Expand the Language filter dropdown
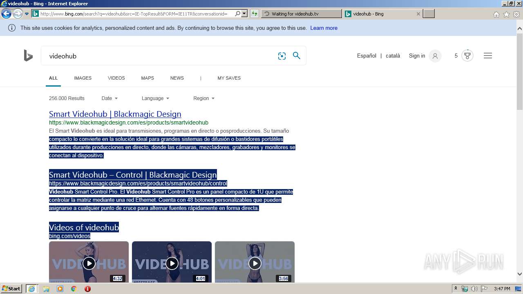The height and width of the screenshot is (294, 523). [x=155, y=98]
